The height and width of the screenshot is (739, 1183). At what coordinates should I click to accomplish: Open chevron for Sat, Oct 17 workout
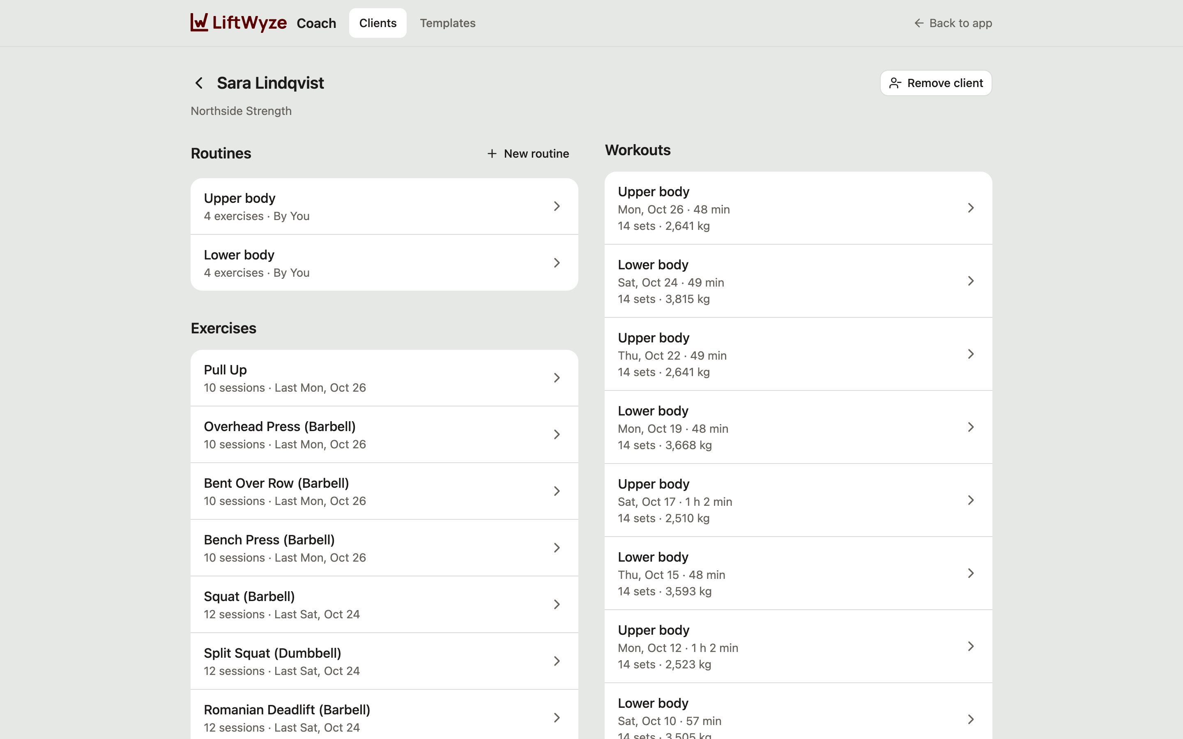(x=971, y=500)
